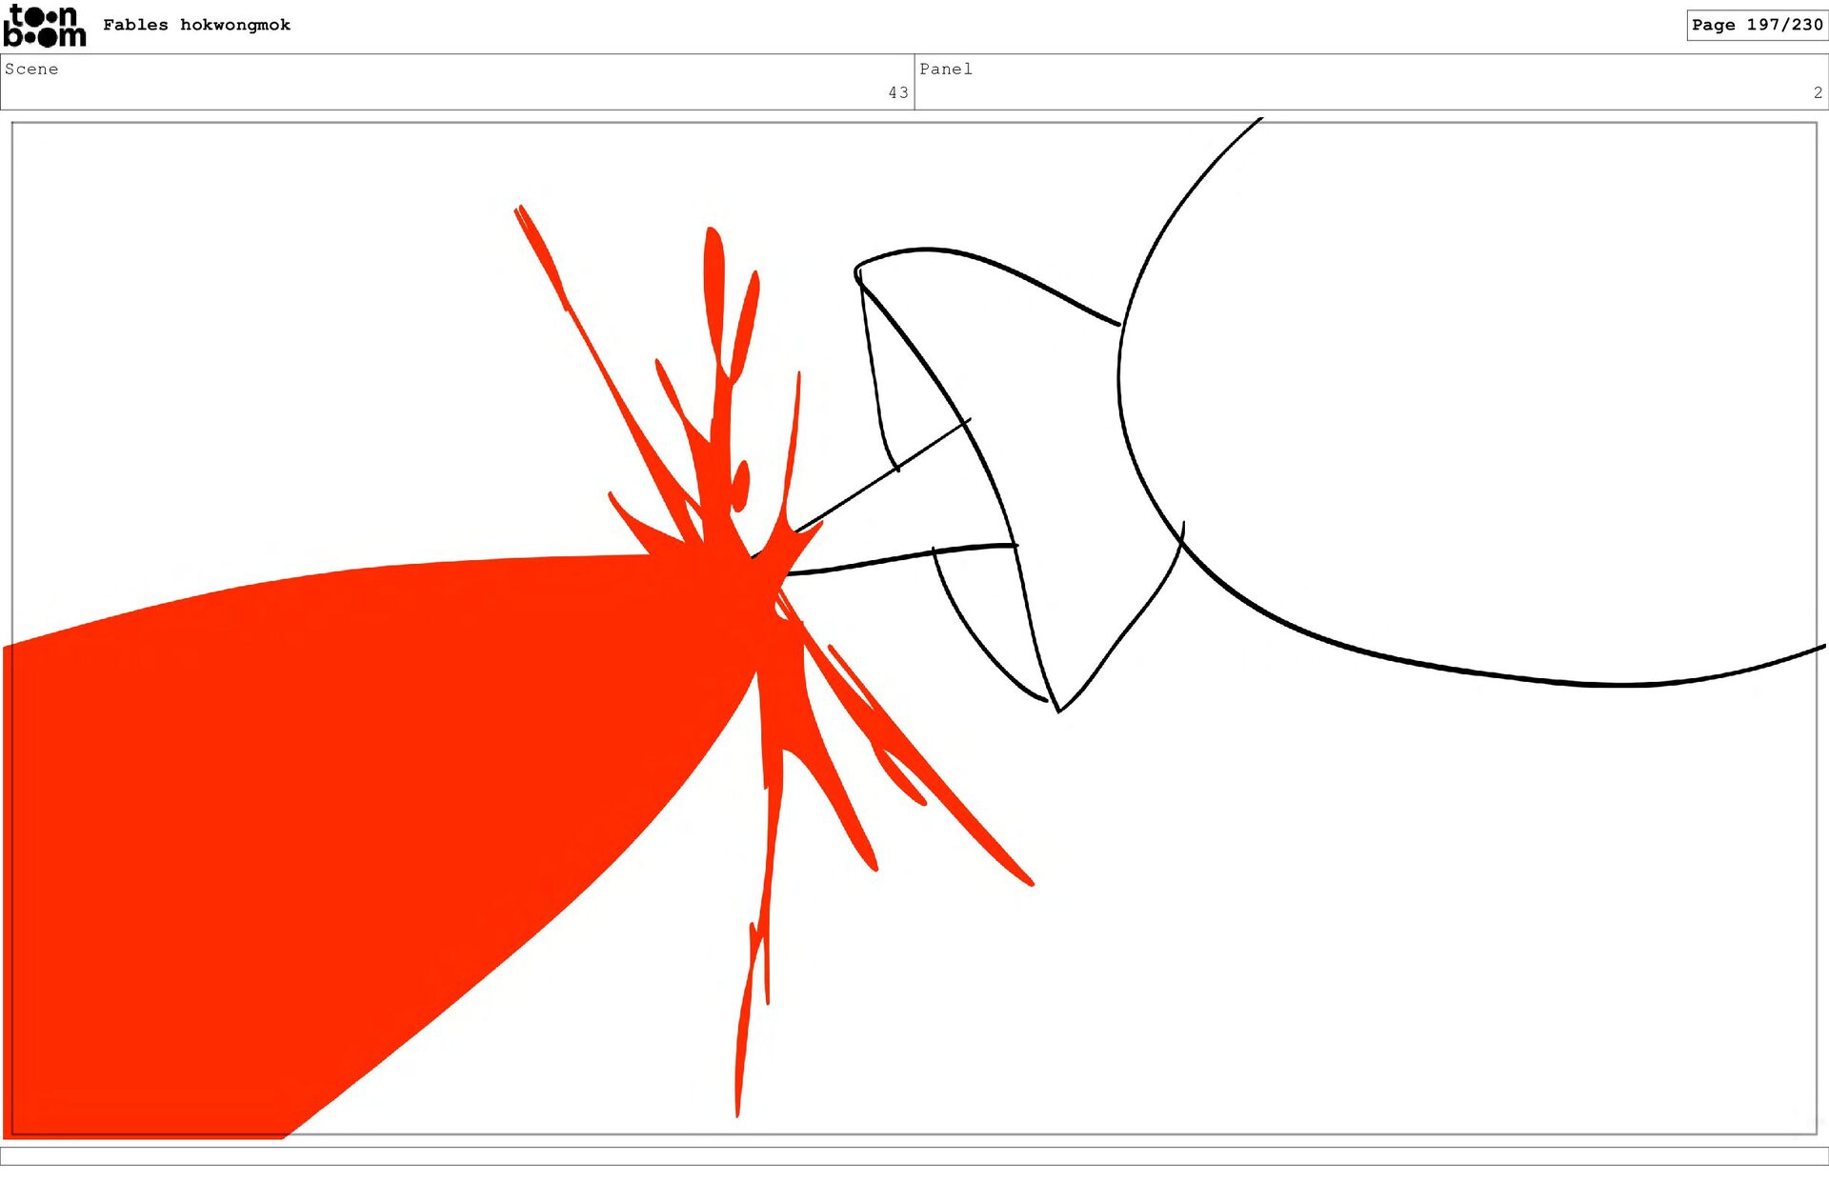Click the 'Panel' header label
1829x1183 pixels.
point(945,69)
